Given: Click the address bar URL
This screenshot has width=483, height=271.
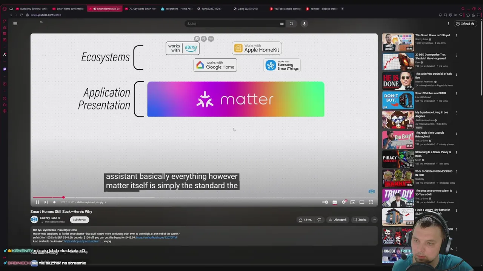Looking at the screenshot, I should 46,15.
